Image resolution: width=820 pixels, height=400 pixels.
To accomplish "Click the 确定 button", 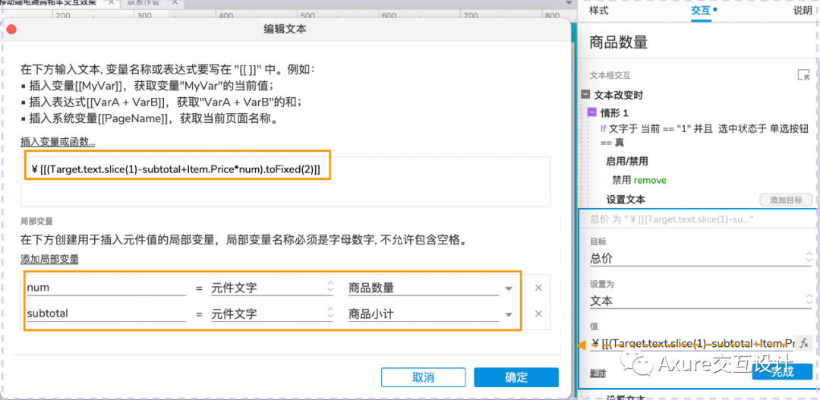I will [x=516, y=377].
